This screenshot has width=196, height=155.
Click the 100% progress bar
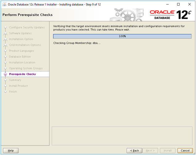[122, 36]
